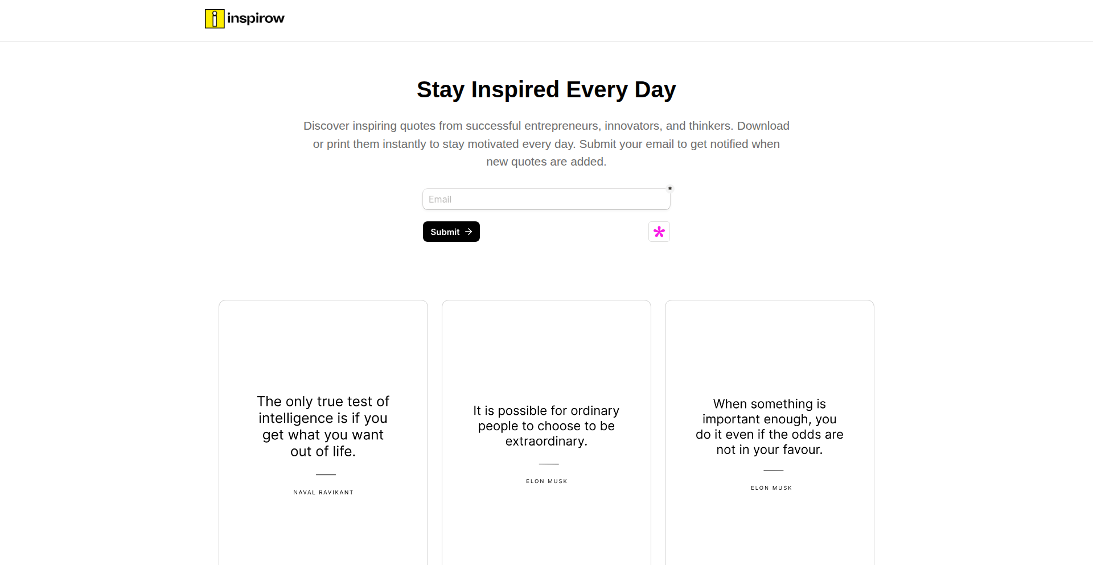The height and width of the screenshot is (565, 1093).
Task: Click ELON MUSK under the extraordinary quote
Action: pyautogui.click(x=546, y=481)
